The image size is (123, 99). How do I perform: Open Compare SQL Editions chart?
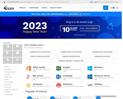pos(102,56)
